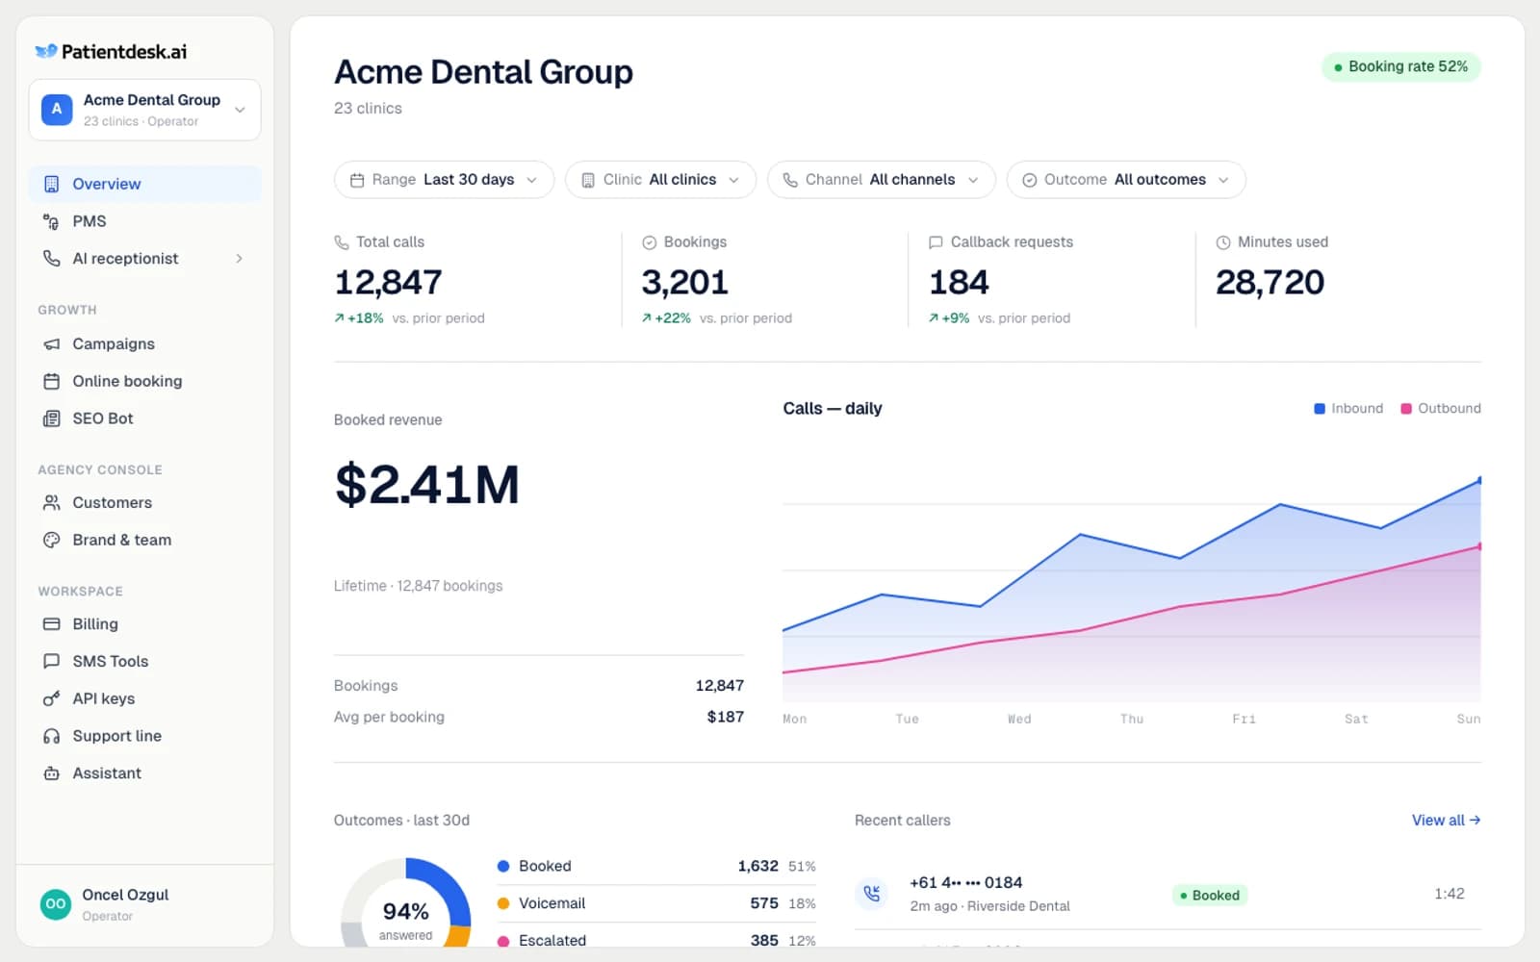Viewport: 1540px width, 962px height.
Task: Open the Acme Dental Group workspace switcher
Action: tap(144, 110)
